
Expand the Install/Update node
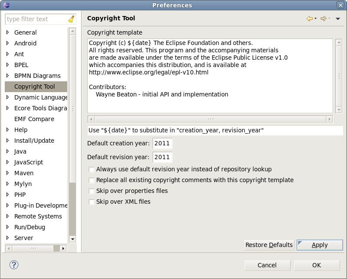click(7, 141)
